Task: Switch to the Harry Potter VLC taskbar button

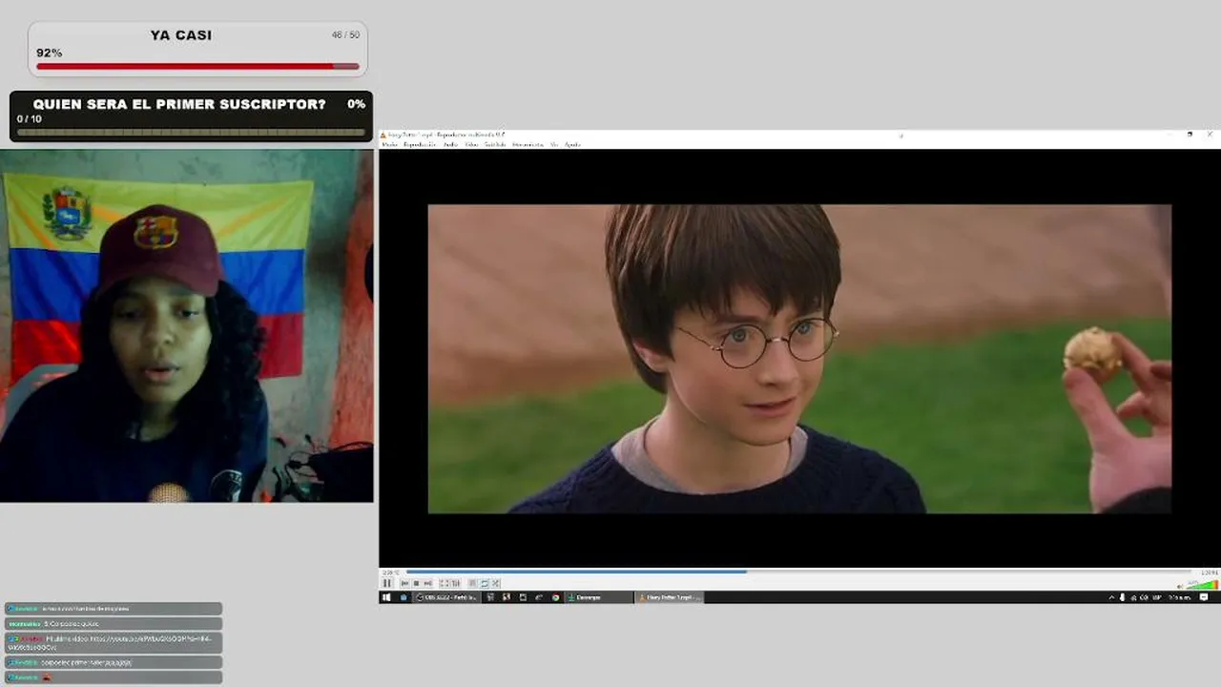Action: coord(670,597)
